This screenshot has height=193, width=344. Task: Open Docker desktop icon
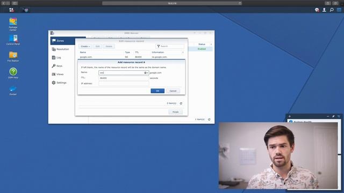(13, 90)
